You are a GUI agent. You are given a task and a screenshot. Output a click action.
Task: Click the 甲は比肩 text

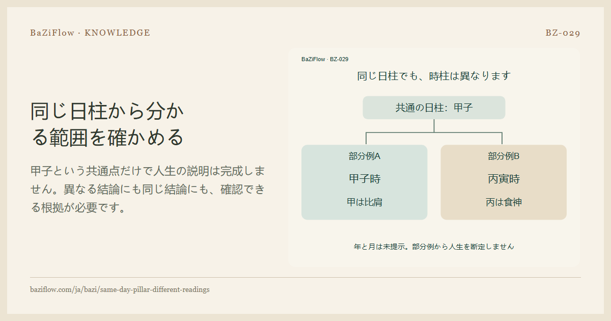point(365,202)
